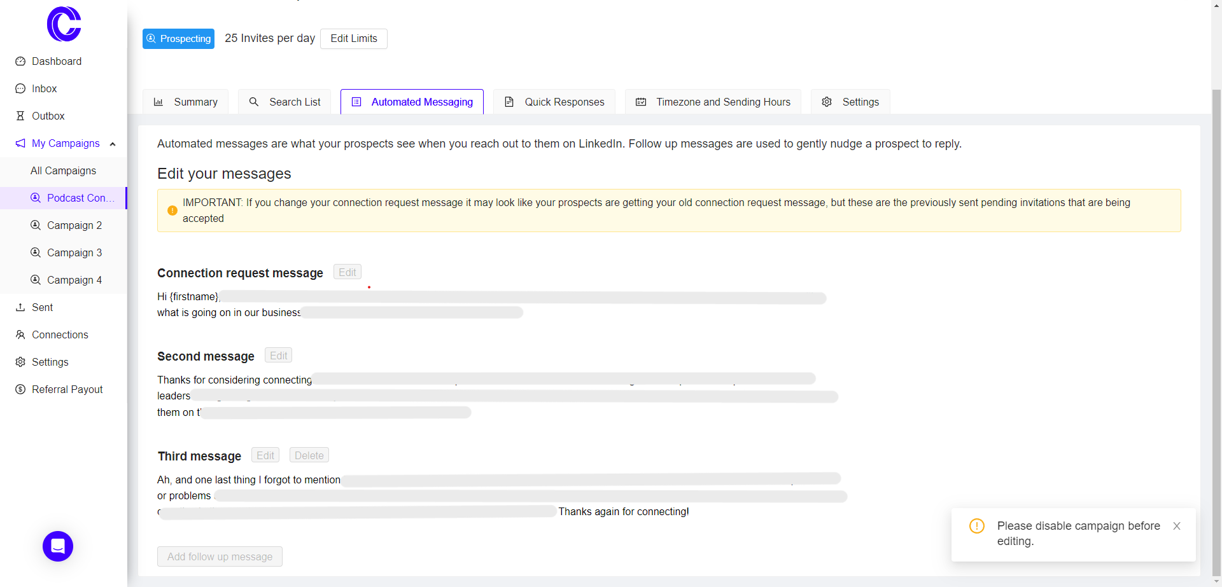Edit the Connection request message
Screen dimensions: 1222x587
(348, 273)
